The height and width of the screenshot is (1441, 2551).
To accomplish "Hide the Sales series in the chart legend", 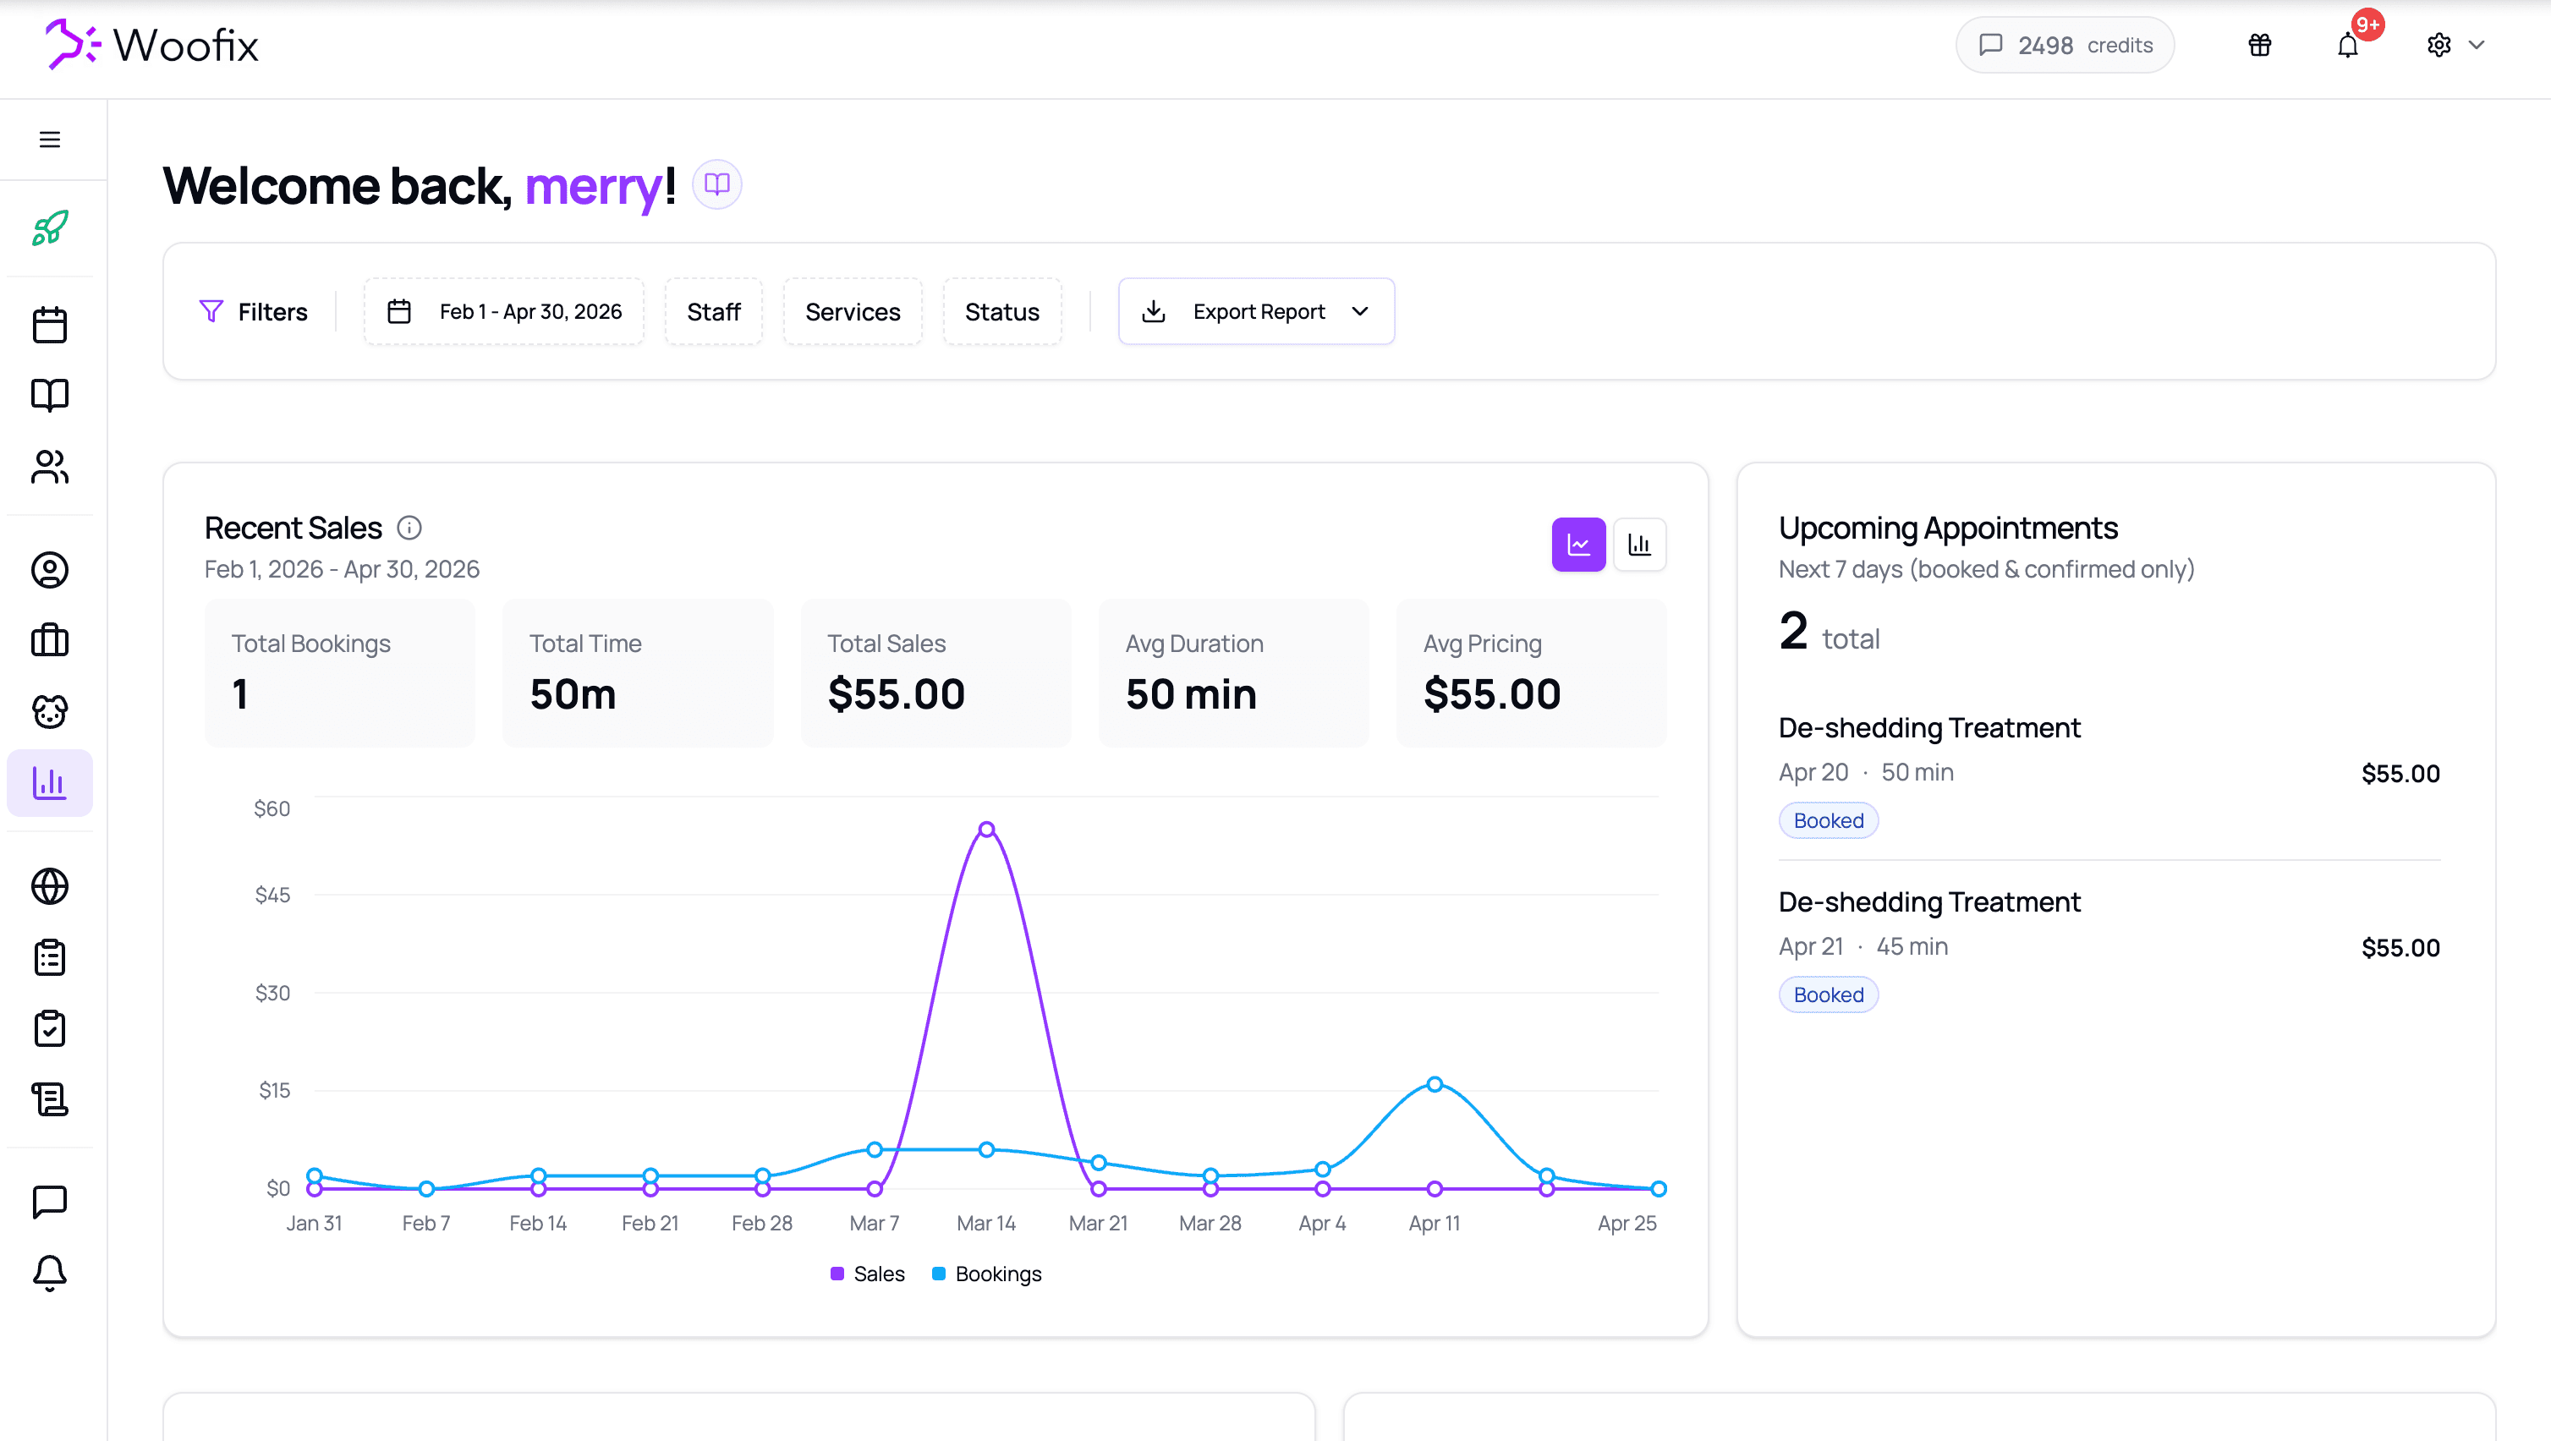I will click(866, 1274).
